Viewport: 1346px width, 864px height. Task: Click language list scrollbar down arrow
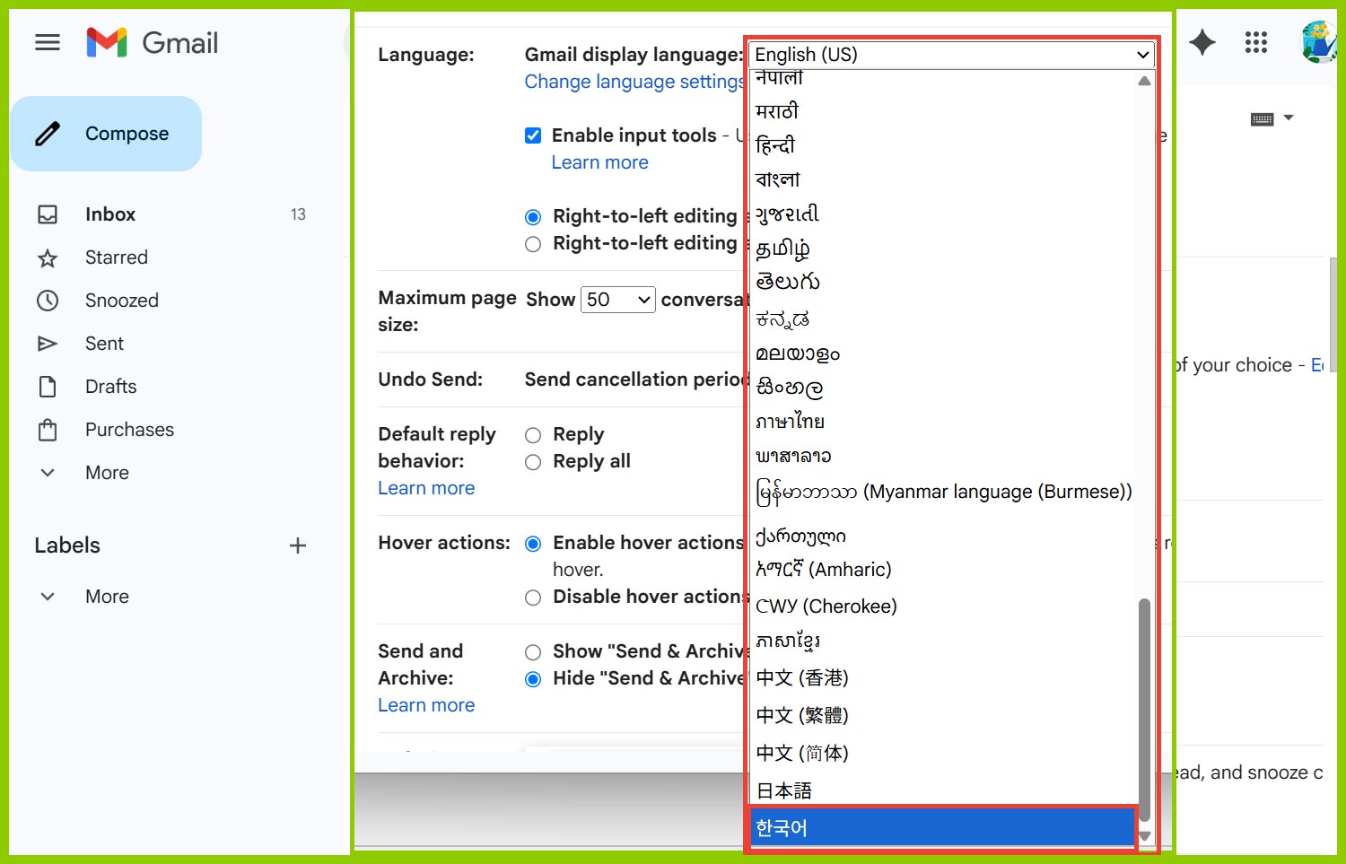(1144, 836)
